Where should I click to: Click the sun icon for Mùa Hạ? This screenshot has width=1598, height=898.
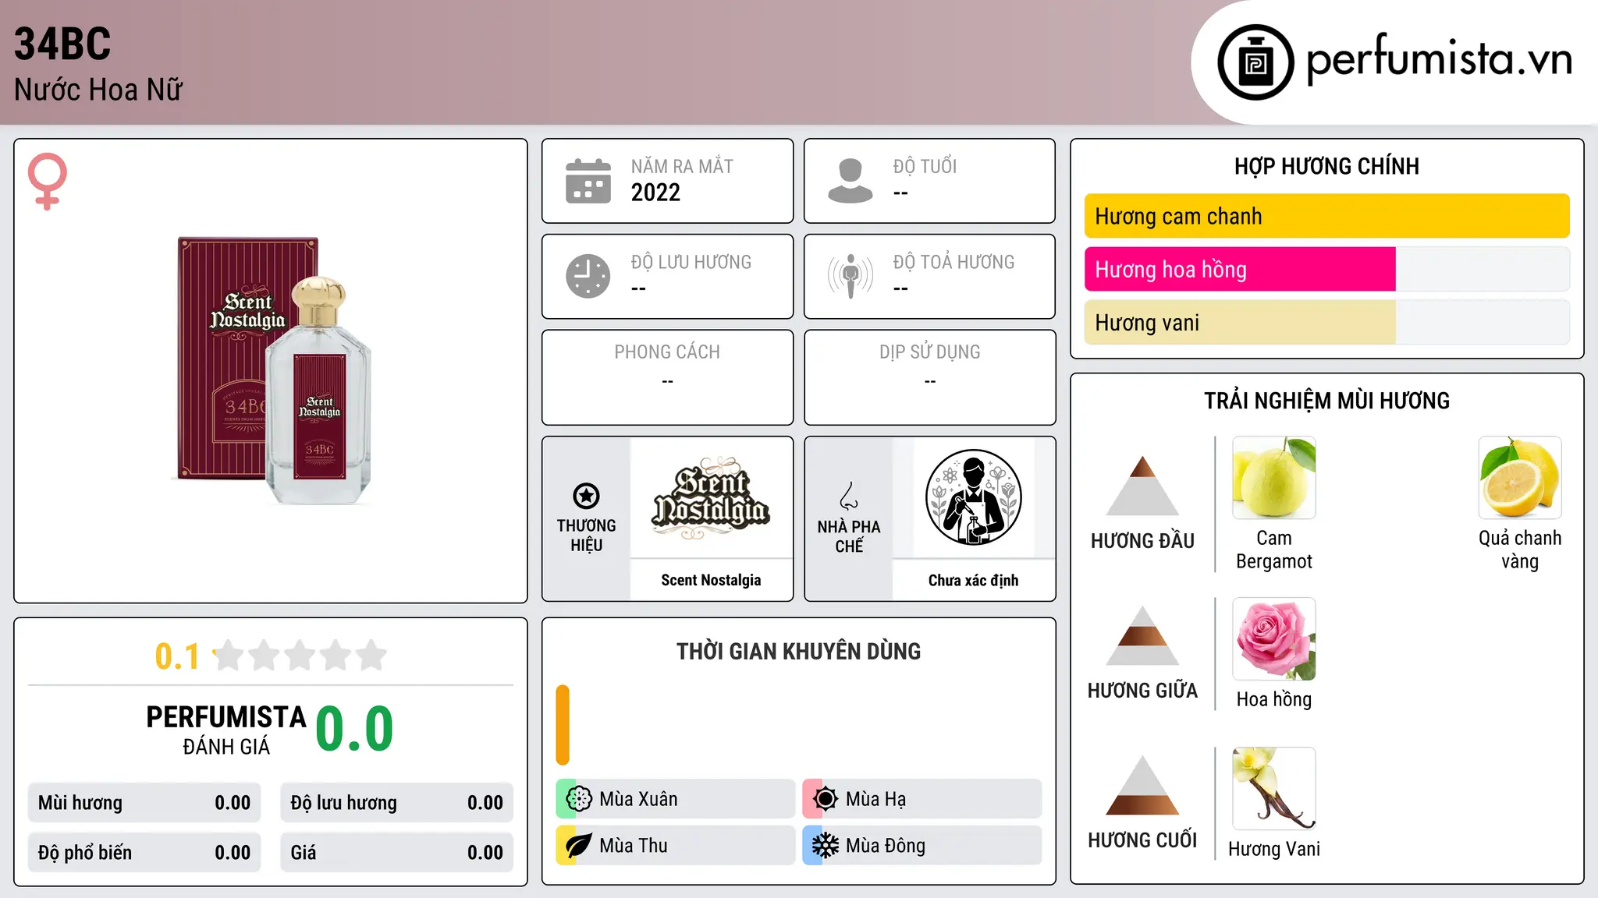pyautogui.click(x=826, y=799)
